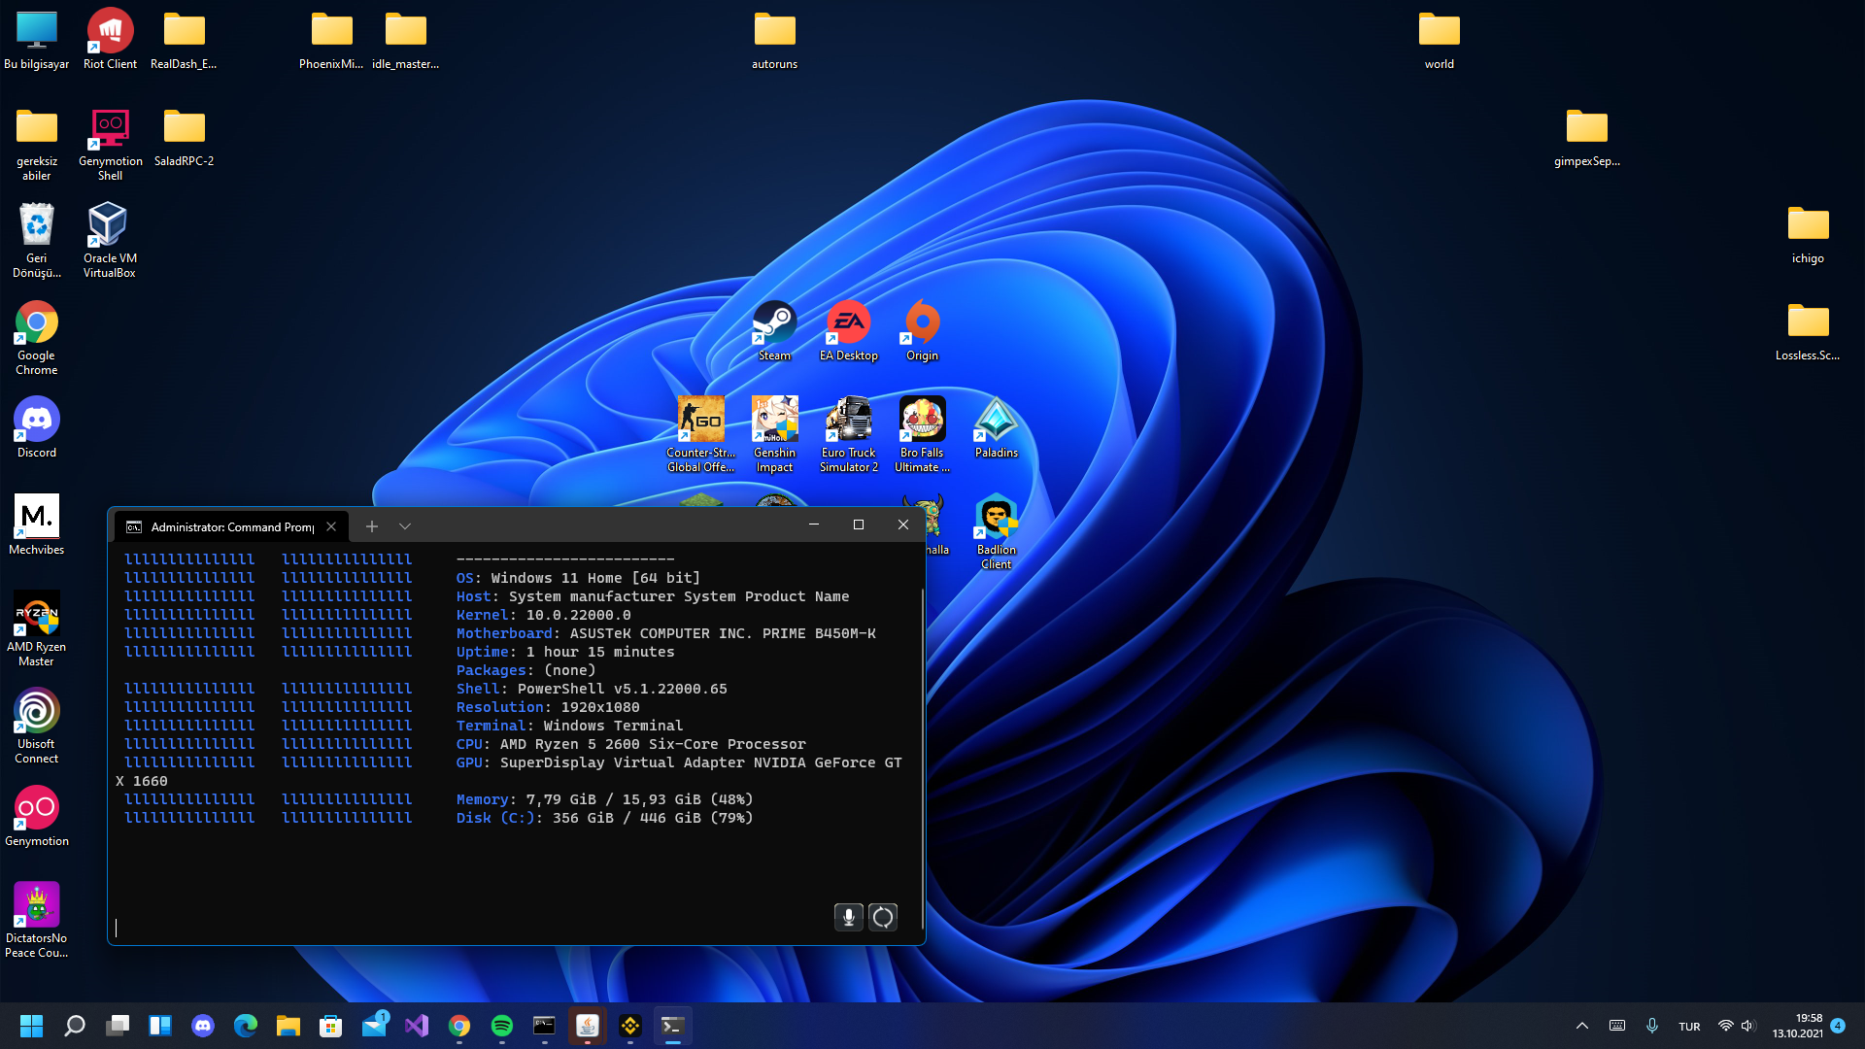Add a new terminal tab
Screen dimensions: 1865x1049
(371, 526)
